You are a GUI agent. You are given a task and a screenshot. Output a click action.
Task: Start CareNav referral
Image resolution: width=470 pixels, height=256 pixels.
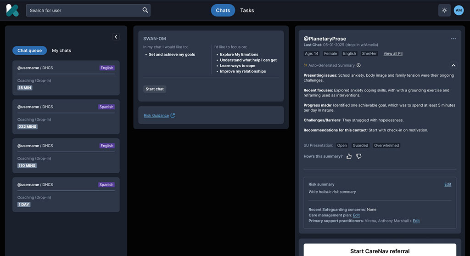pyautogui.click(x=380, y=251)
